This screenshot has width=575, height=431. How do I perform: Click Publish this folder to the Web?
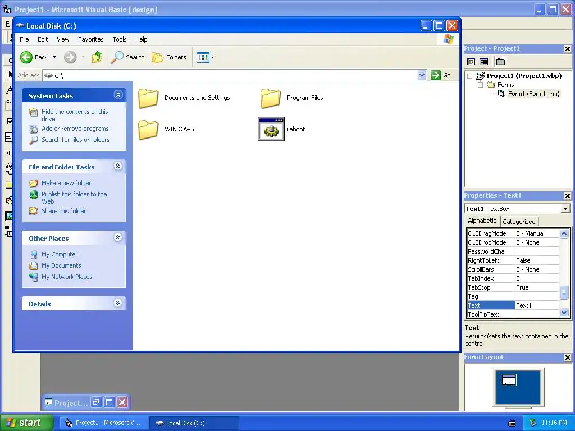[x=74, y=198]
